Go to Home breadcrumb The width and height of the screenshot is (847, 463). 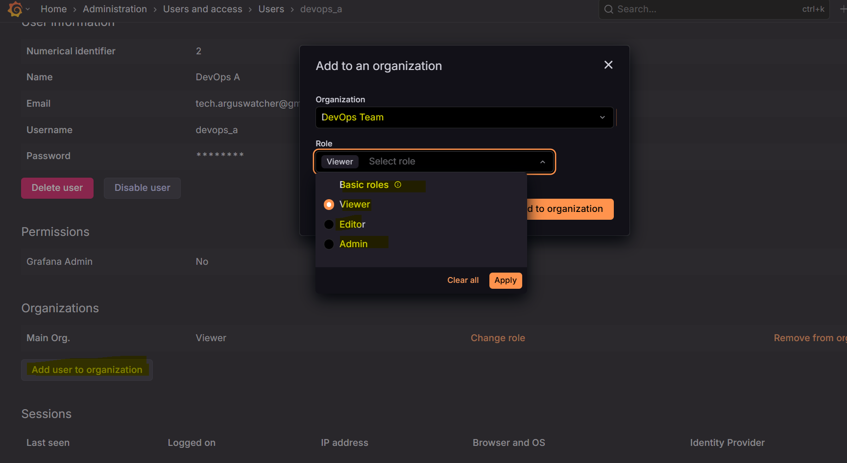tap(54, 9)
